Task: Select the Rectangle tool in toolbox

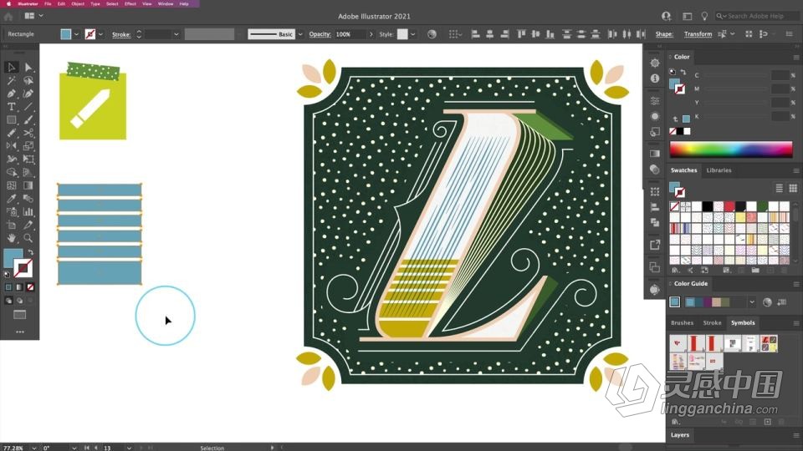Action: click(11, 120)
